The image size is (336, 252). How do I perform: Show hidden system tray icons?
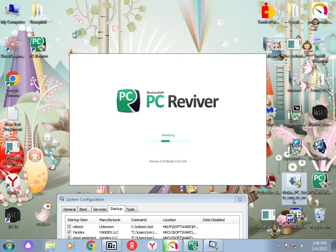279,246
